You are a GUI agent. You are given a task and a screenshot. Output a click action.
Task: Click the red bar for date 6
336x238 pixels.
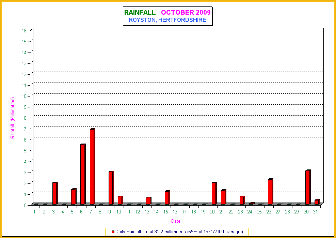83,174
